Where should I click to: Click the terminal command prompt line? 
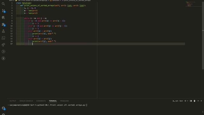click(47, 105)
